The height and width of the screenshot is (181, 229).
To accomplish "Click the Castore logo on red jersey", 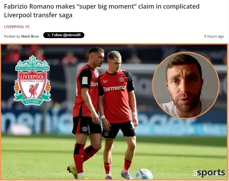I will point(105,81).
